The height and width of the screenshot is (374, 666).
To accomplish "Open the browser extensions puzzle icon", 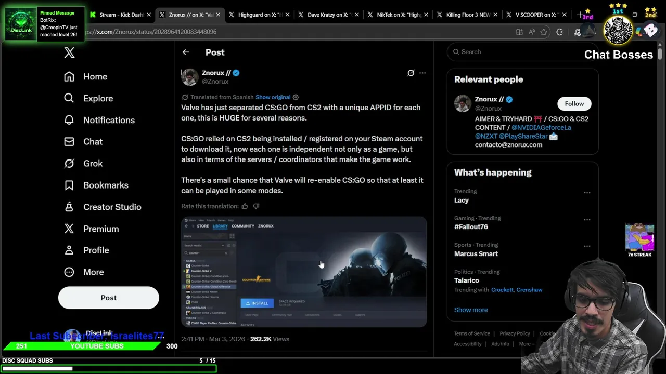I will pyautogui.click(x=559, y=32).
